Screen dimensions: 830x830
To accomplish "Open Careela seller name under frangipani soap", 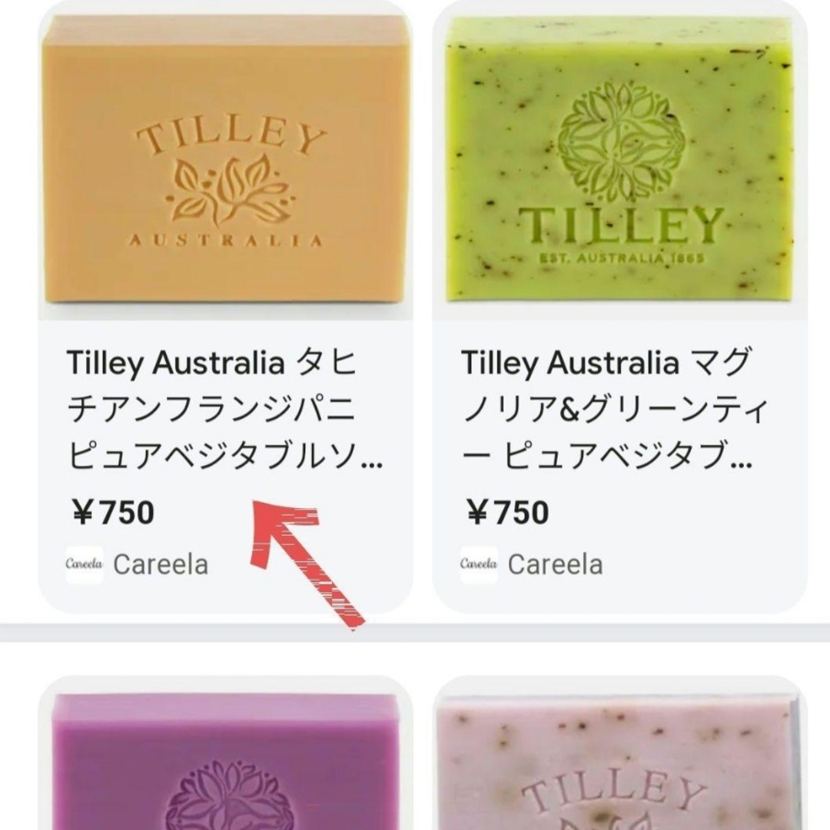I will (161, 565).
